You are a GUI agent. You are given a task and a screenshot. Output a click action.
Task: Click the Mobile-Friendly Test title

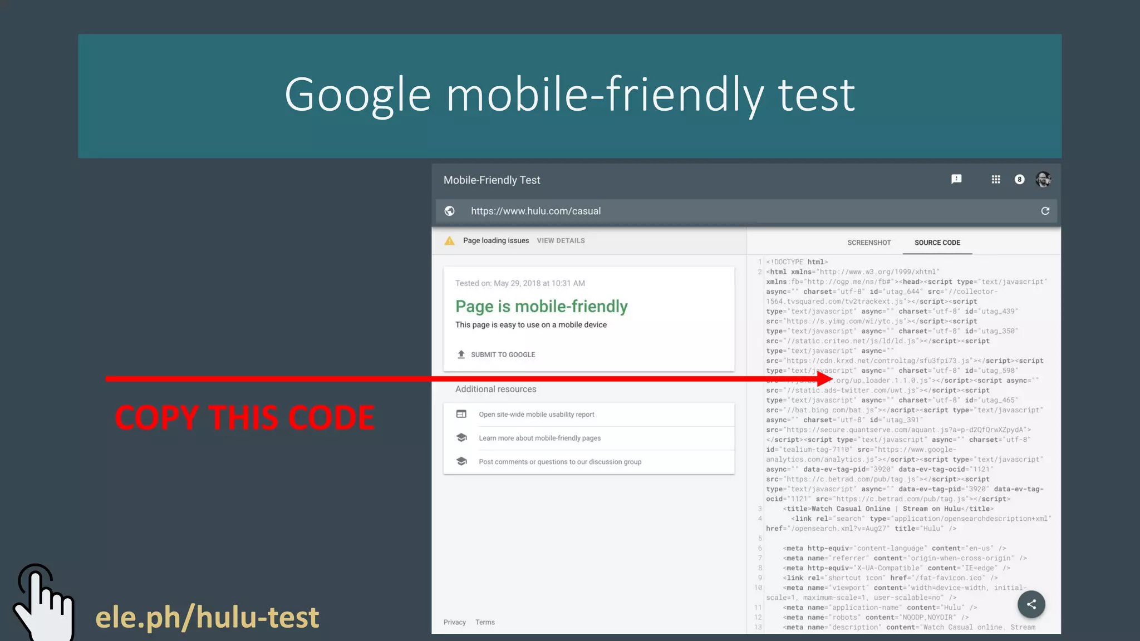point(492,180)
